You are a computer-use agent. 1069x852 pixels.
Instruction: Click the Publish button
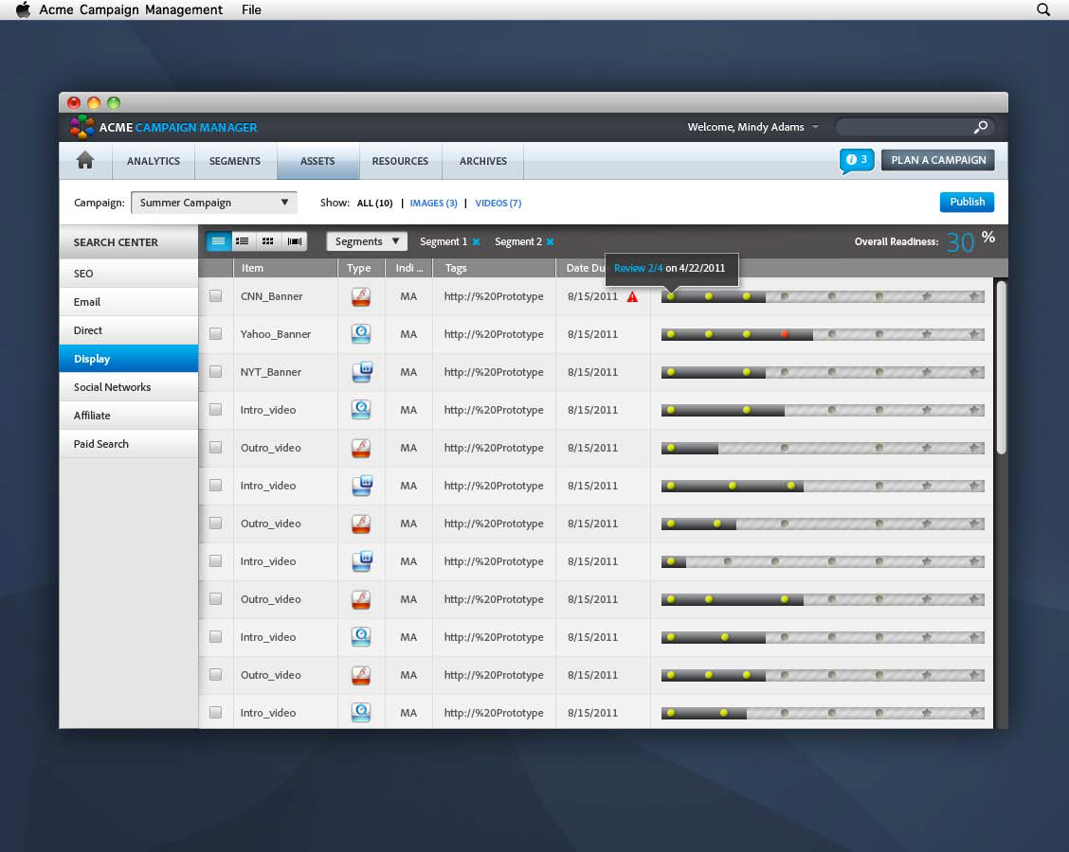click(967, 202)
